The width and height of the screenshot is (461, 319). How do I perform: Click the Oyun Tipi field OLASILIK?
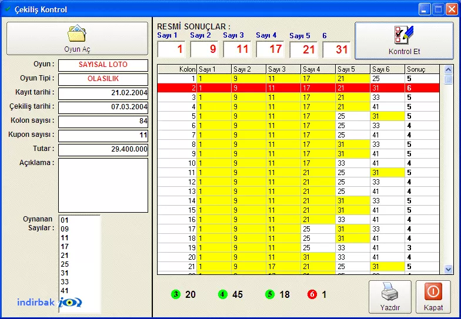103,79
